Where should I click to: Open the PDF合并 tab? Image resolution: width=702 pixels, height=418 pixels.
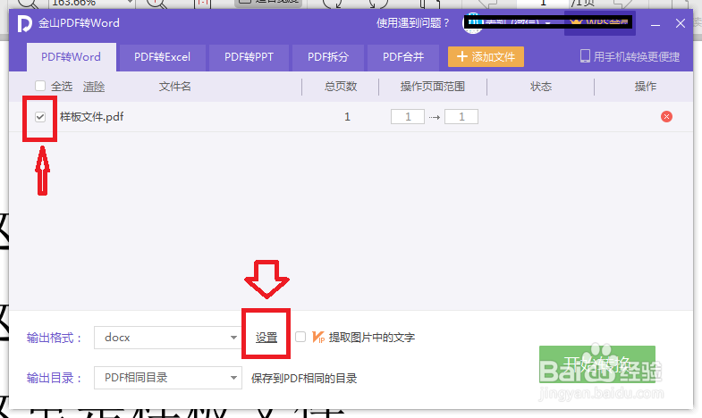coord(403,57)
